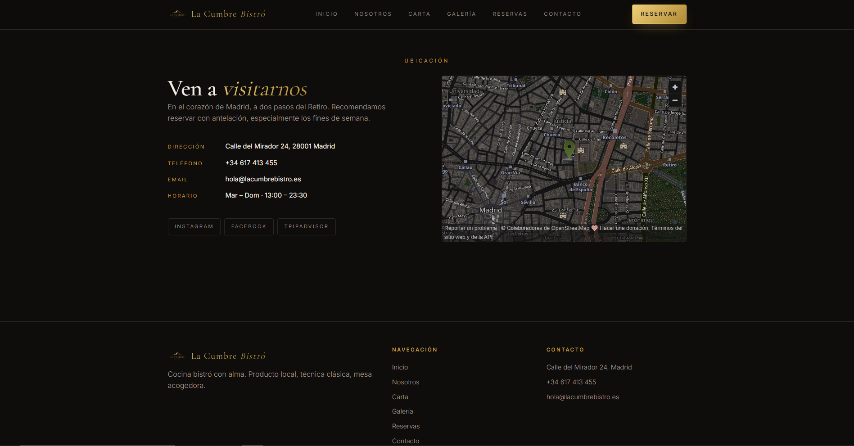The height and width of the screenshot is (446, 854).
Task: Click the address Calle del Mirador 24, 28001 Madrid
Action: (x=280, y=146)
